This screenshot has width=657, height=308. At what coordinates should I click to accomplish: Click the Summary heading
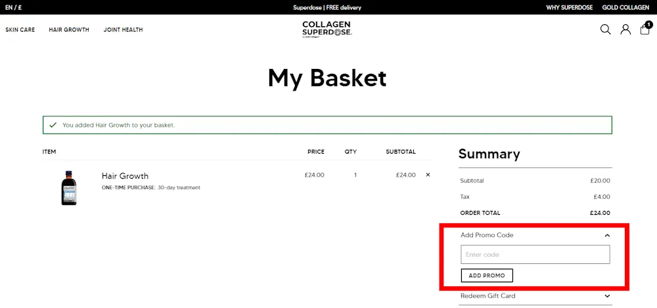[x=489, y=154]
